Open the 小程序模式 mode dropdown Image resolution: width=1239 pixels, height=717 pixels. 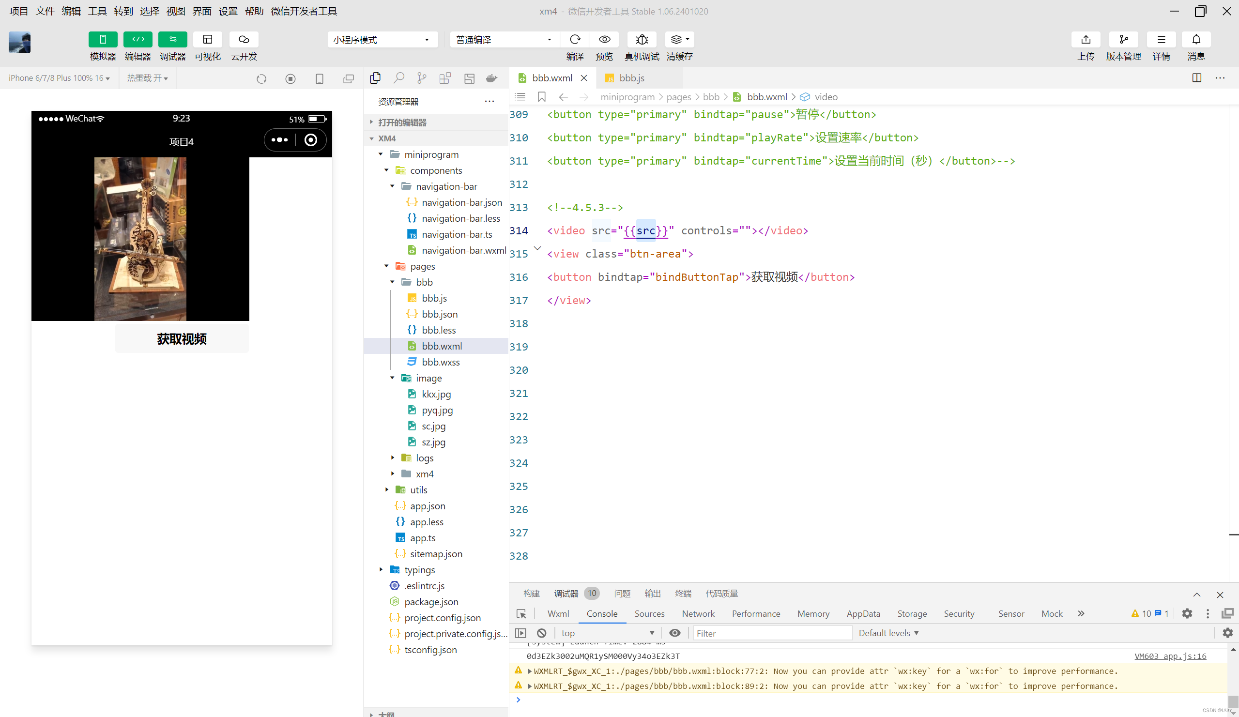pos(382,40)
